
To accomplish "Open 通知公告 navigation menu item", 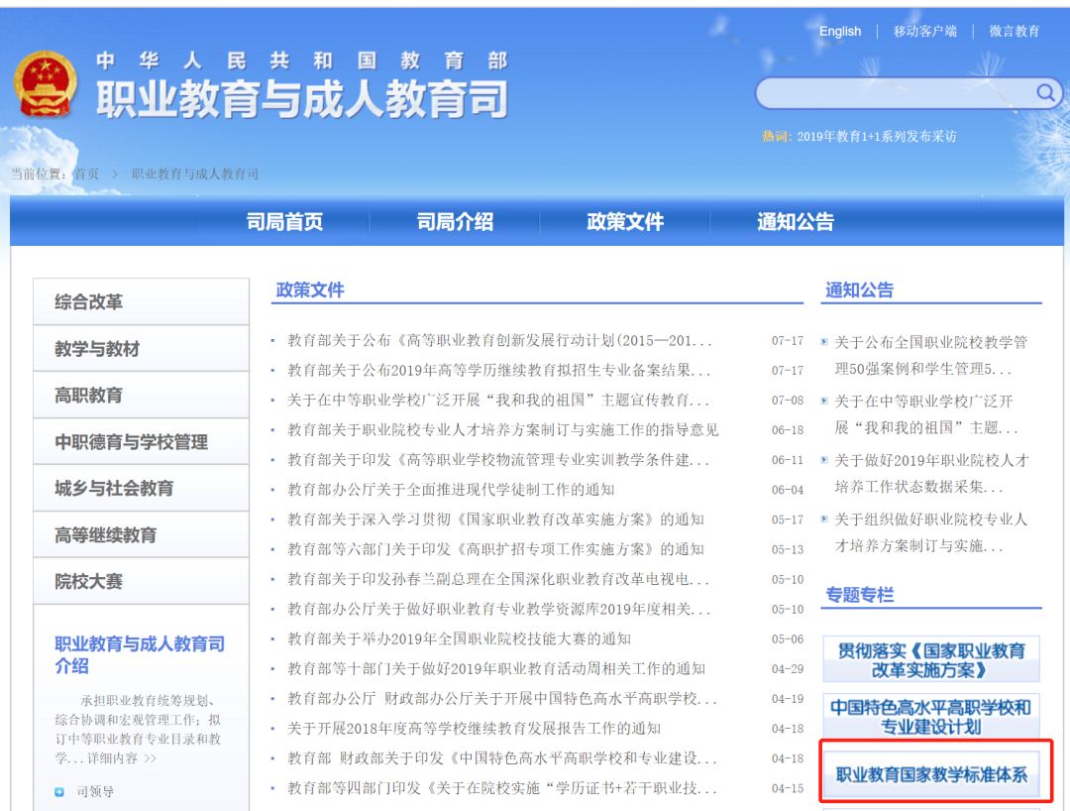I will coord(796,222).
